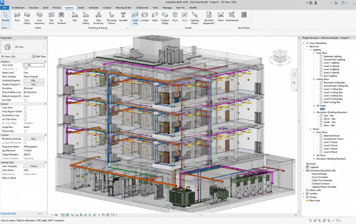The height and width of the screenshot is (224, 356).
Task: Click the View Scale input field
Action: tap(34, 65)
